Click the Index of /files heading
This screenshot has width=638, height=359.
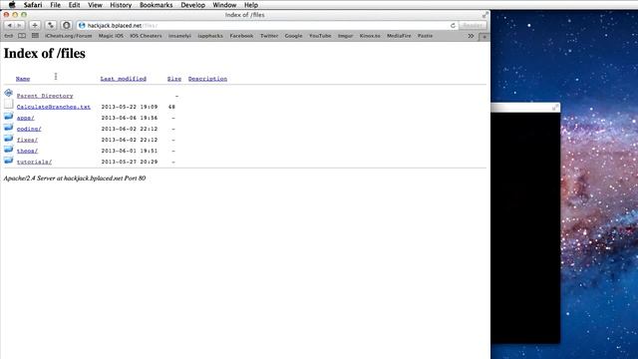point(44,53)
